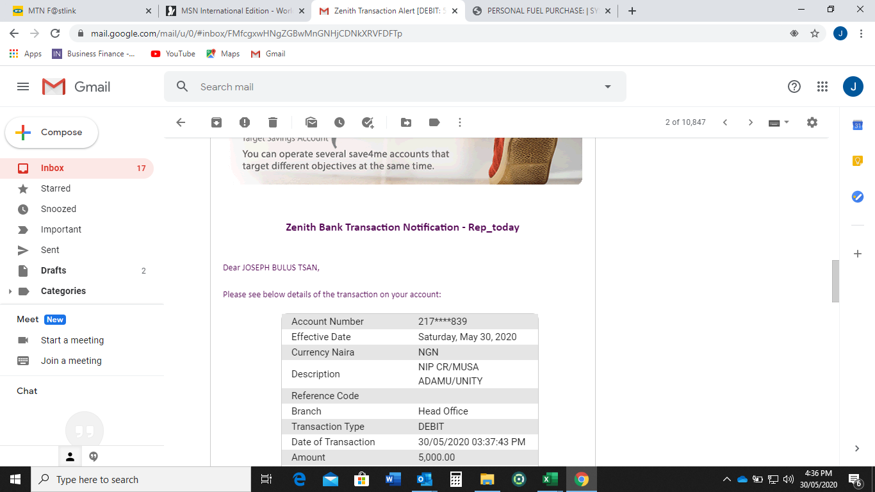Delete this email with trash icon
The image size is (875, 492).
click(273, 122)
